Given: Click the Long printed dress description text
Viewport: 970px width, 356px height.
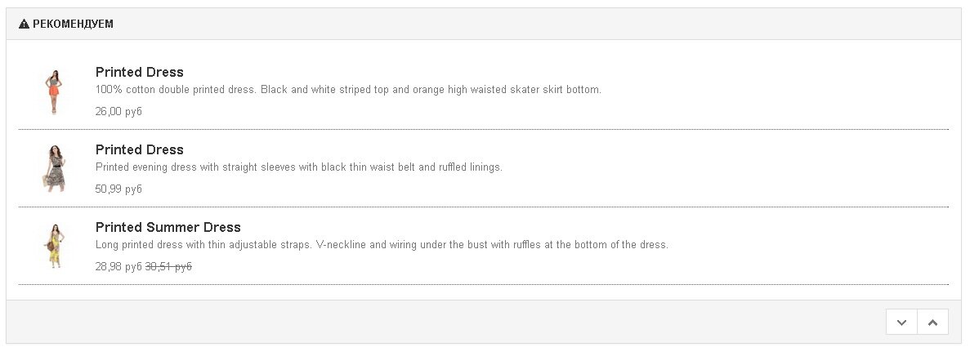Looking at the screenshot, I should [x=382, y=245].
